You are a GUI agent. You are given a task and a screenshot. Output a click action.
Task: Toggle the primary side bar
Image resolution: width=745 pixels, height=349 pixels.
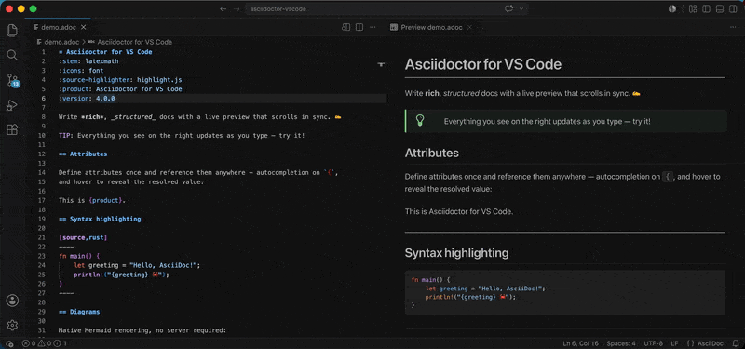pyautogui.click(x=707, y=9)
